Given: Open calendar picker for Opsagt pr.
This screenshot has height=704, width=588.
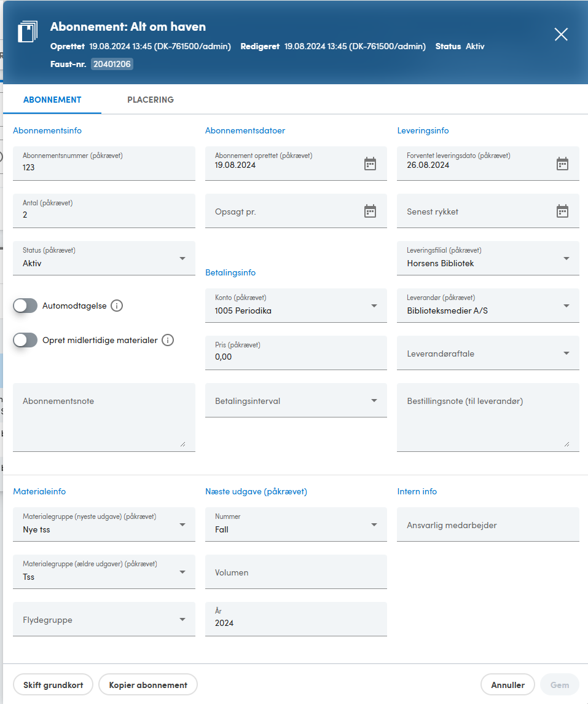Looking at the screenshot, I should pos(370,211).
